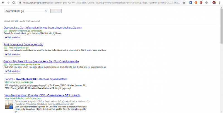This screenshot has height=113, width=223.
Task: Click the browser back arrow
Action: coord(3,3)
